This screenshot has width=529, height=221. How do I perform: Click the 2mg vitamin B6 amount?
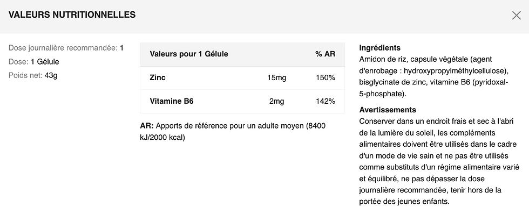[276, 101]
